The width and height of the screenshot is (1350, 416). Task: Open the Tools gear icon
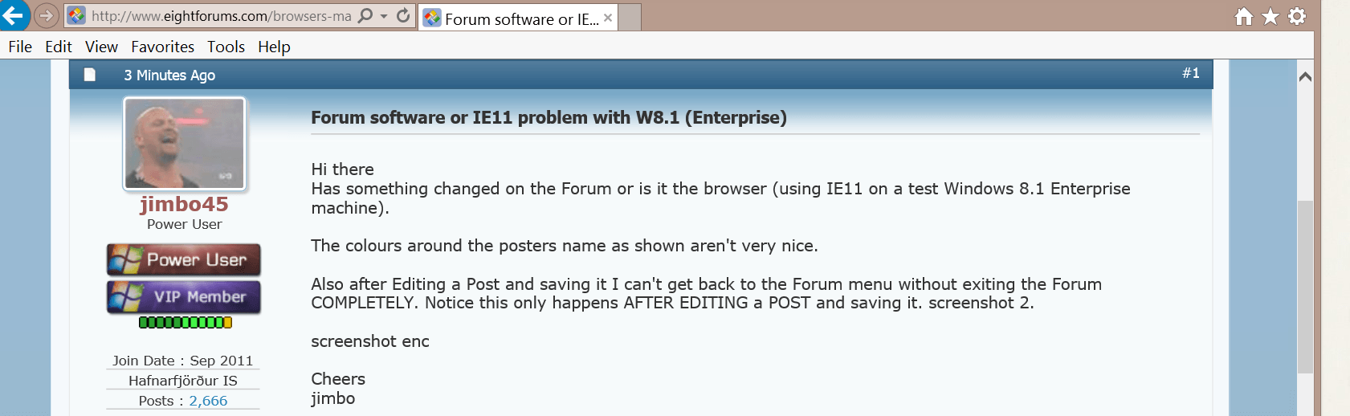[1296, 16]
